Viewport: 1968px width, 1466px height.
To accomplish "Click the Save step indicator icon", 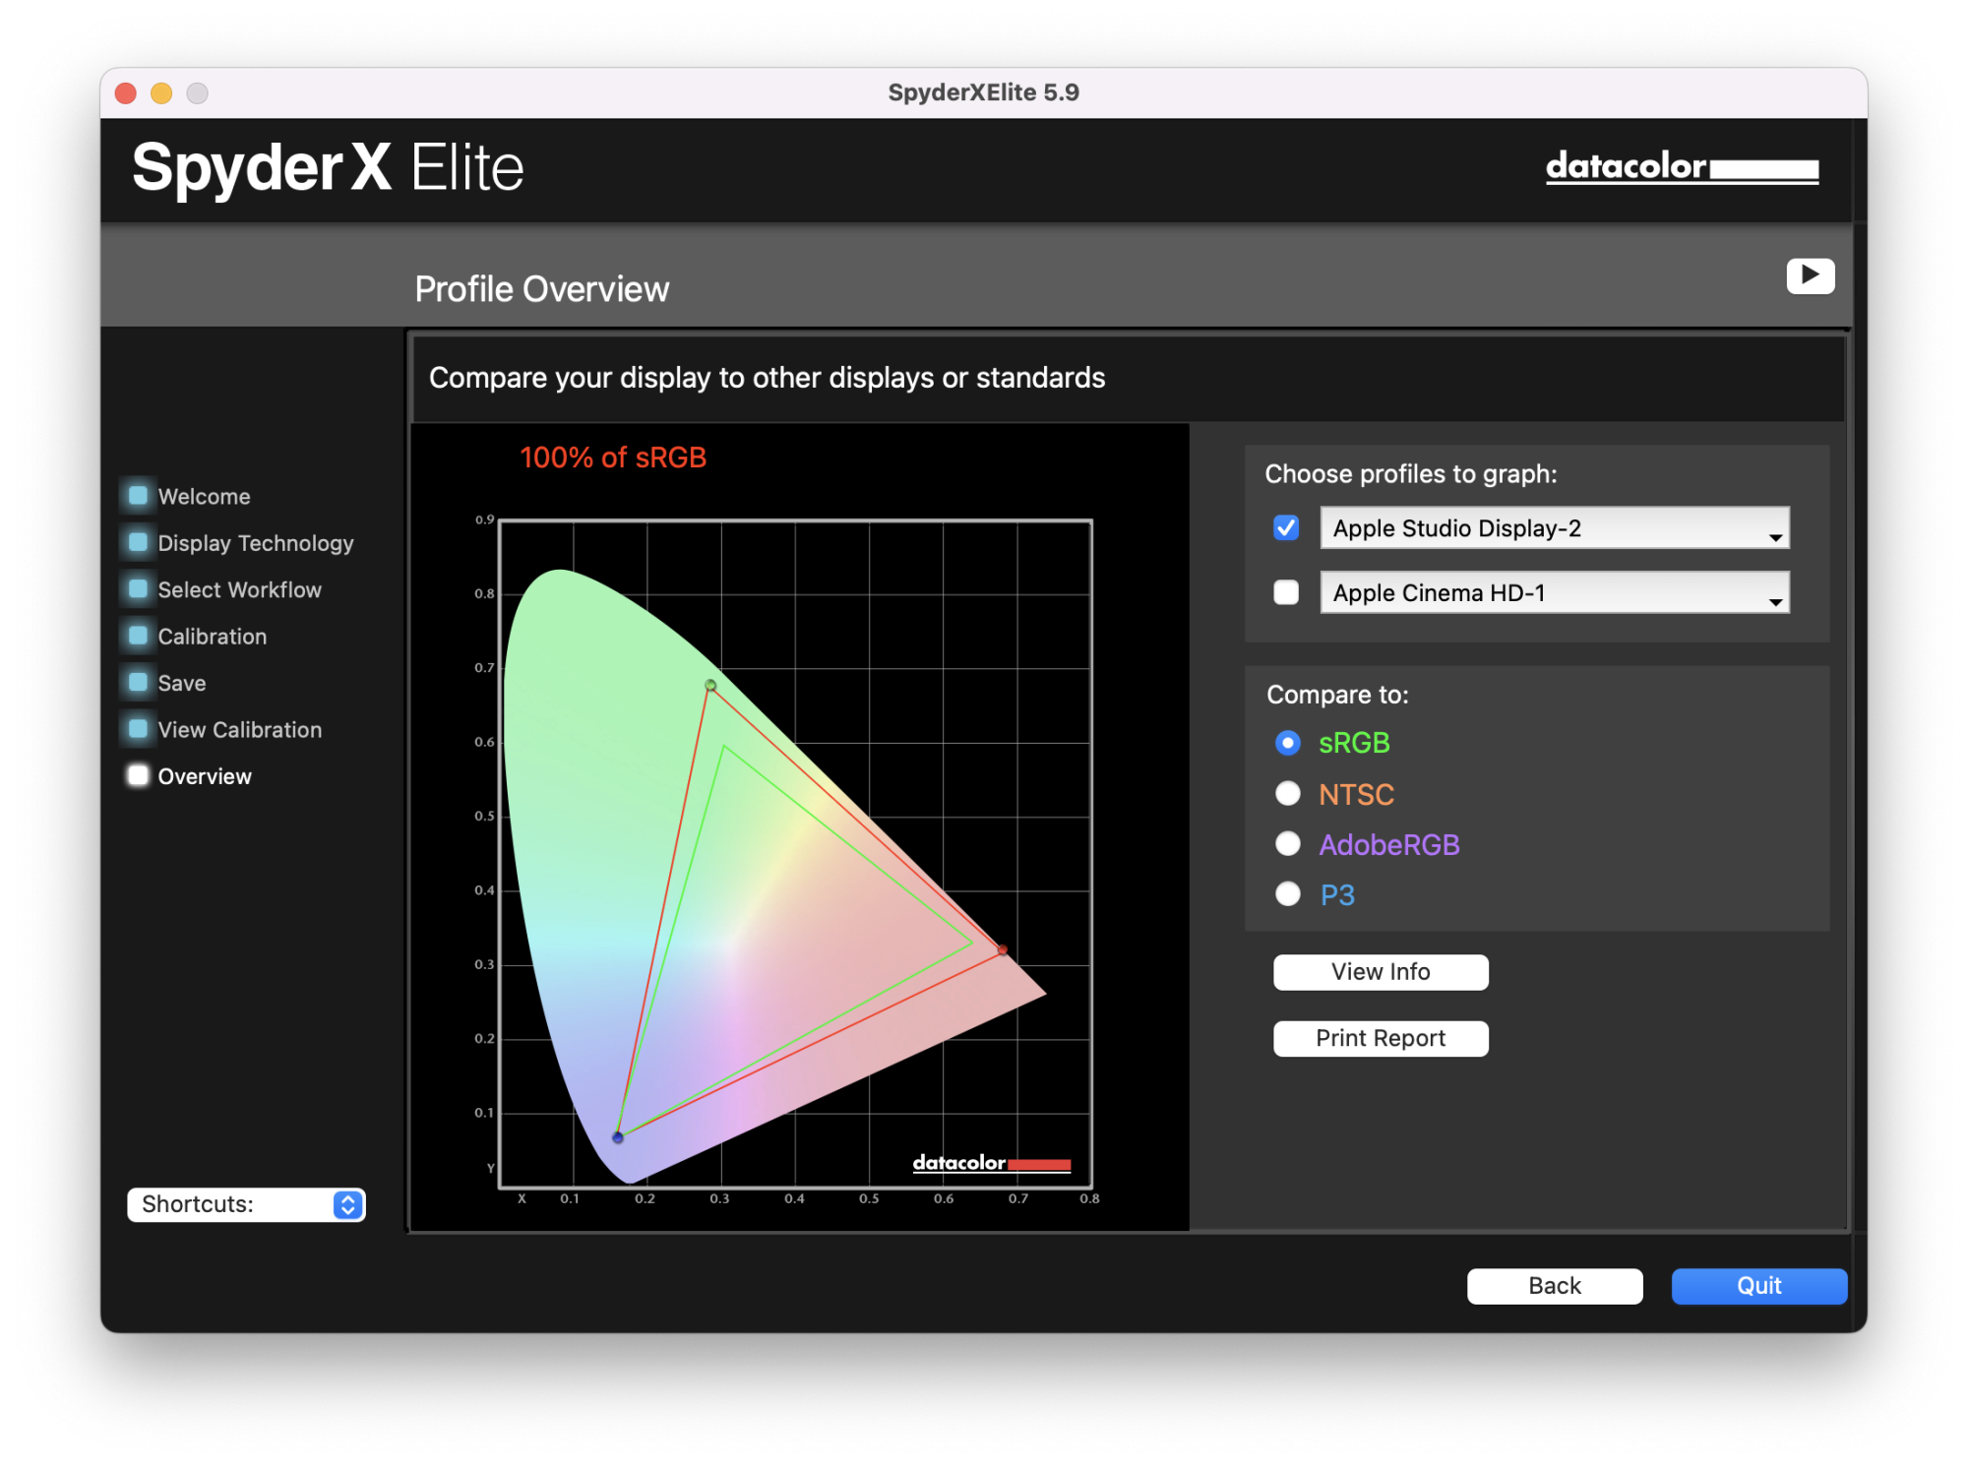I will click(139, 682).
